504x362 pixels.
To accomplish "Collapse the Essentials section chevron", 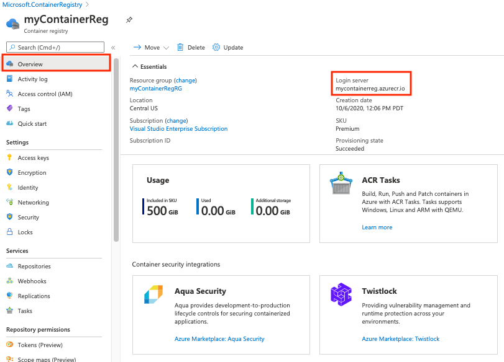I will tap(136, 66).
